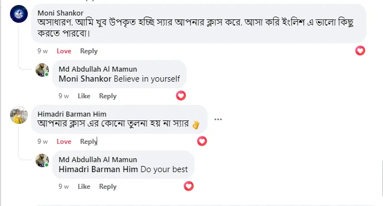Click the heart reaction on Moni Shankor's comment

(360, 51)
